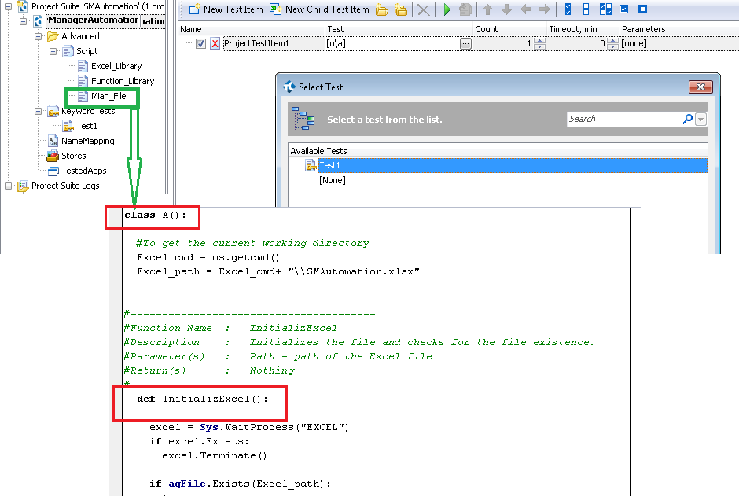Viewport: 739px width, 497px height.
Task: Click the ellipsis button in the Test column
Action: click(465, 44)
